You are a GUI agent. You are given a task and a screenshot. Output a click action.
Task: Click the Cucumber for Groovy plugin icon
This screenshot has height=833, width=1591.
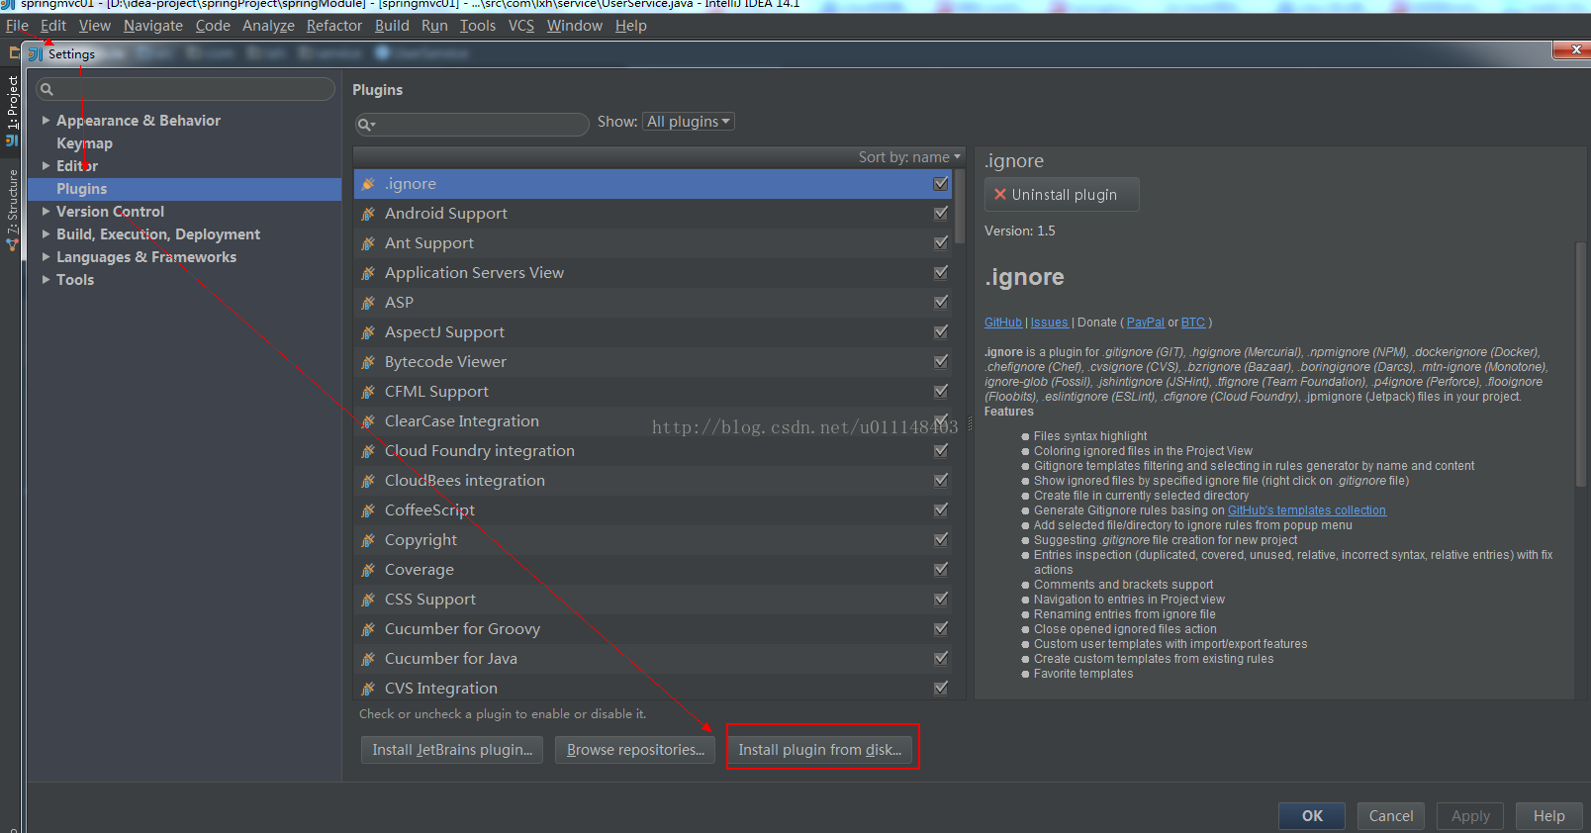(x=368, y=629)
